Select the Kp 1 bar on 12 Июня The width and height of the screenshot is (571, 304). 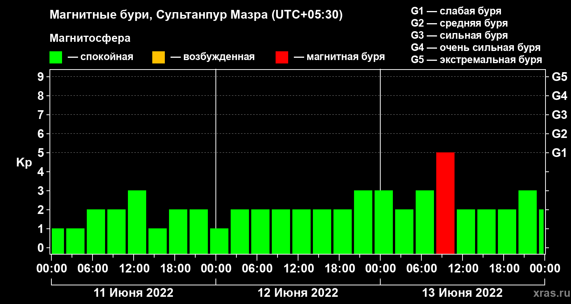219,241
